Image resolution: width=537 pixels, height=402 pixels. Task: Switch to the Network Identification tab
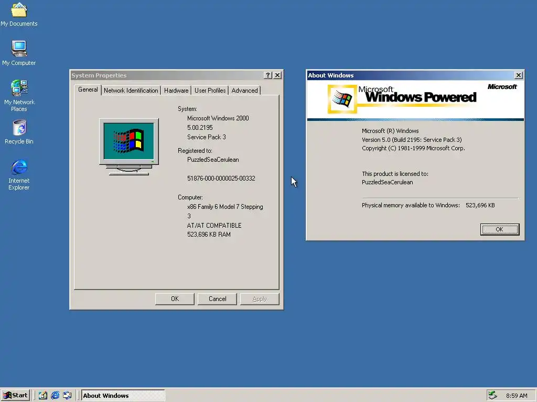tap(131, 91)
